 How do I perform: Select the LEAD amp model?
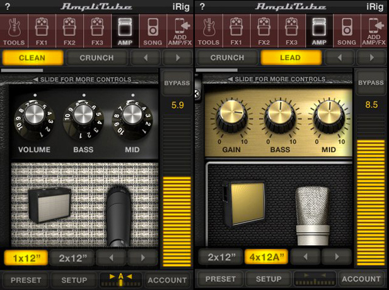291,57
